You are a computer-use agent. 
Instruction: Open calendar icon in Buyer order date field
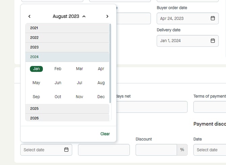click(213, 18)
